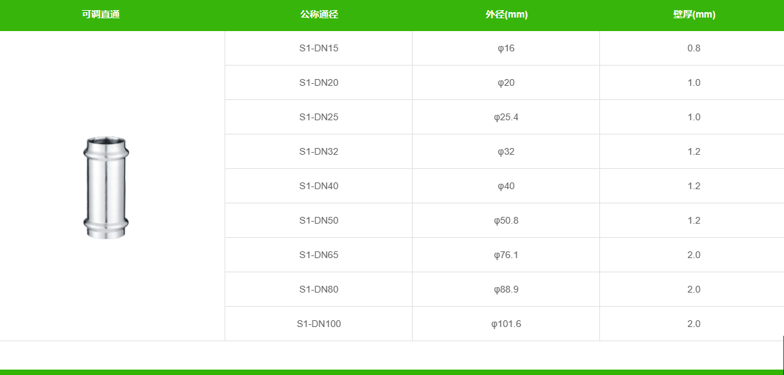Screen dimensions: 784x375
Task: Click the φ25.4 outer diameter value
Action: coord(506,117)
